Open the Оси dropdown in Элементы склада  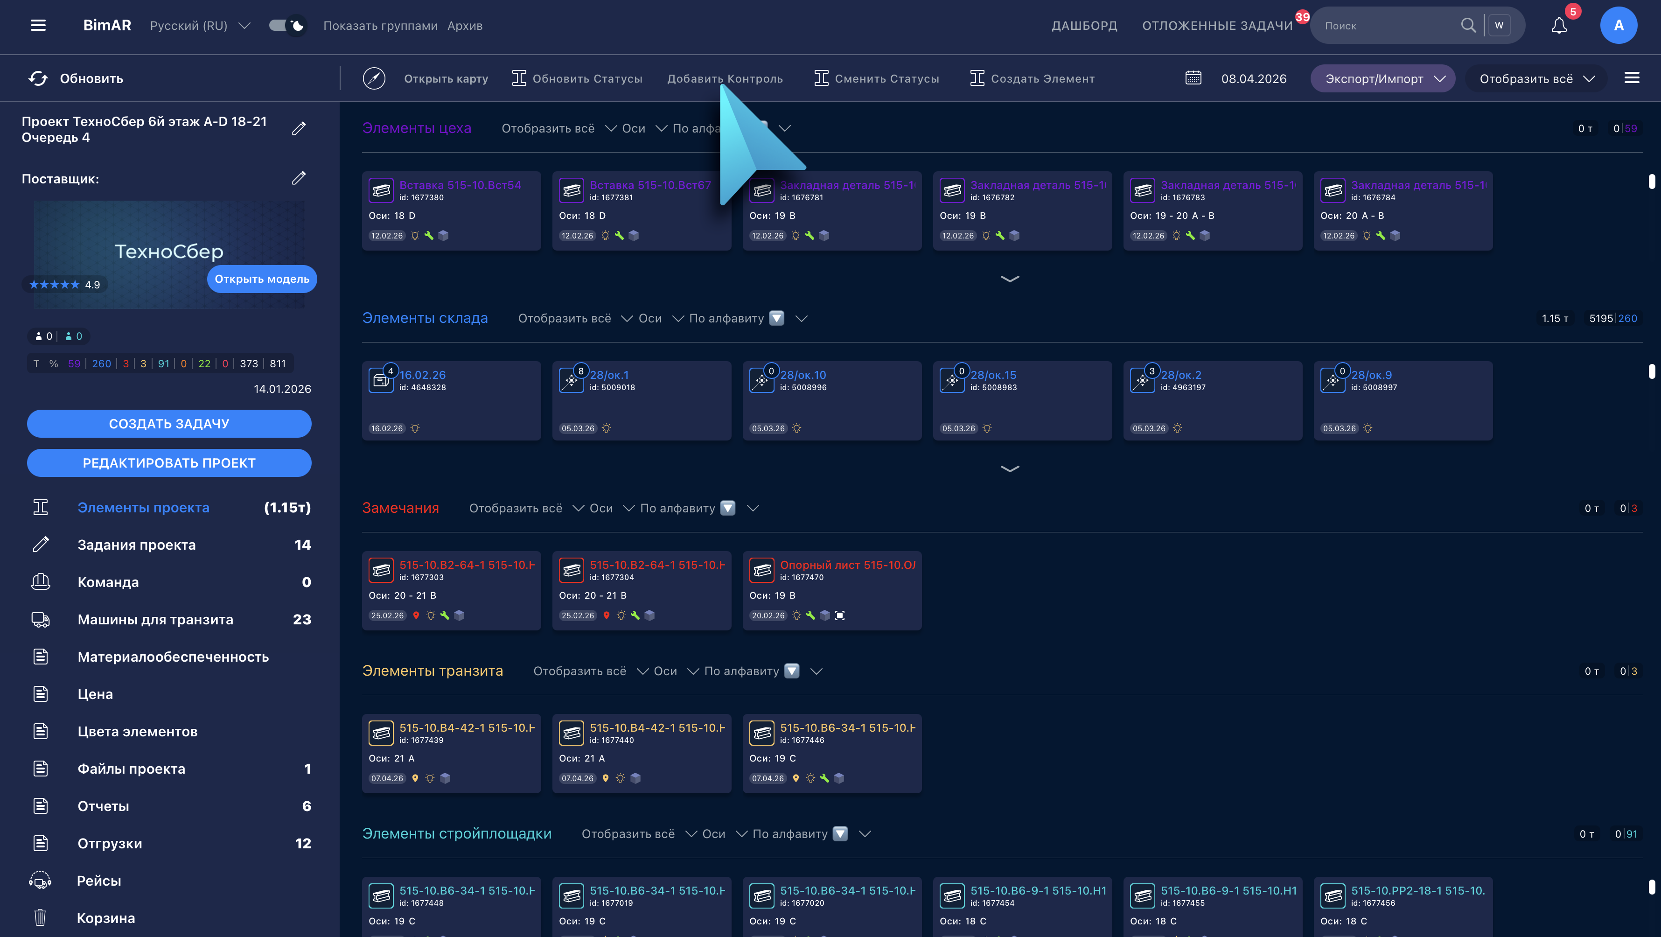tap(661, 318)
